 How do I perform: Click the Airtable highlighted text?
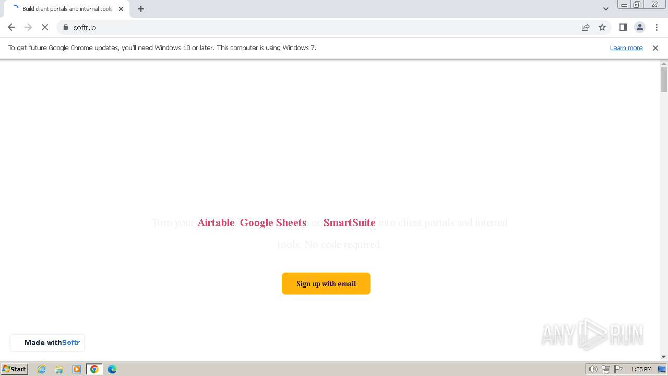click(216, 222)
